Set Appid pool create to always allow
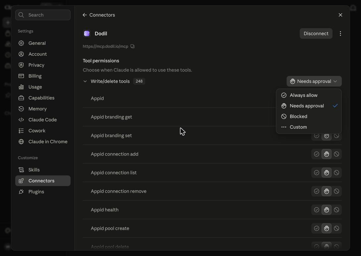361x256 pixels. click(x=317, y=228)
